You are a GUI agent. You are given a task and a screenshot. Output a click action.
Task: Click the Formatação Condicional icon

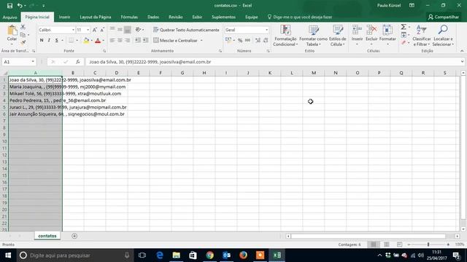(x=285, y=31)
